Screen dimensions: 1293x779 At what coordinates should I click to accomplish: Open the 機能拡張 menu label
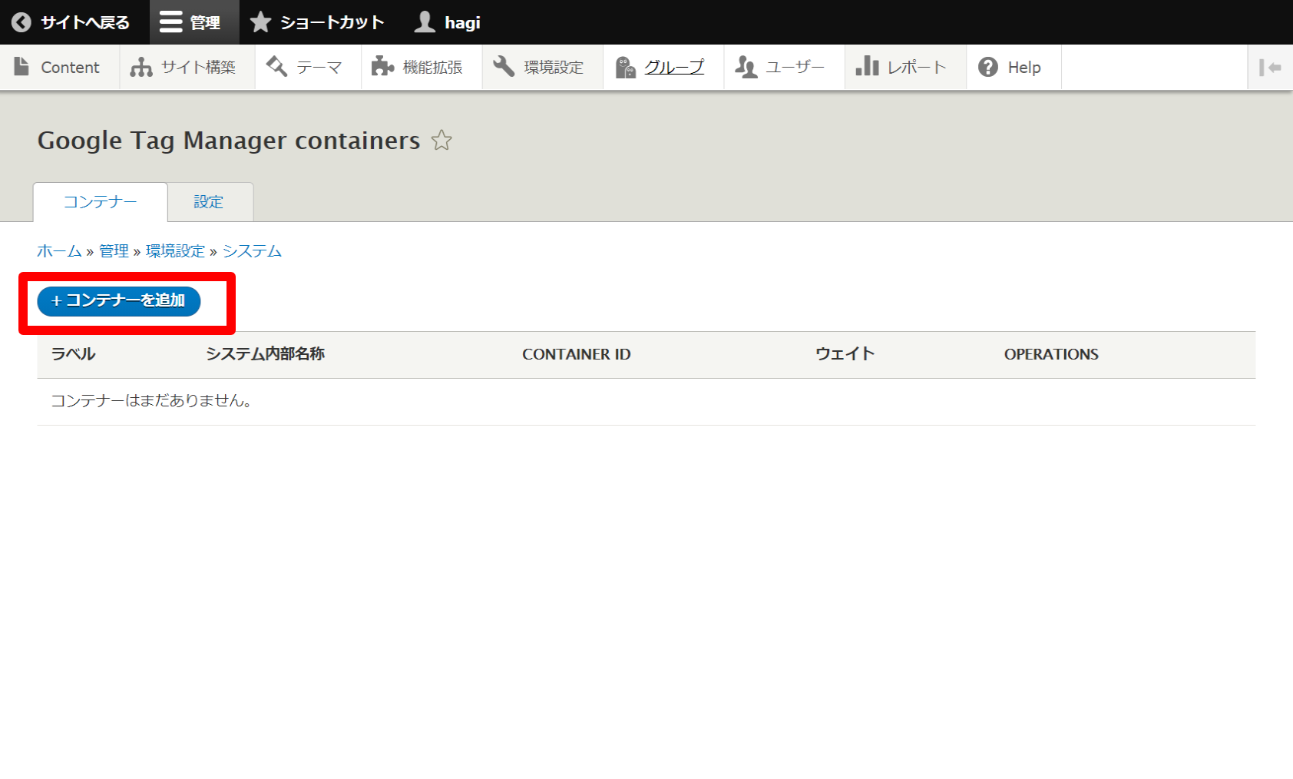pos(433,68)
